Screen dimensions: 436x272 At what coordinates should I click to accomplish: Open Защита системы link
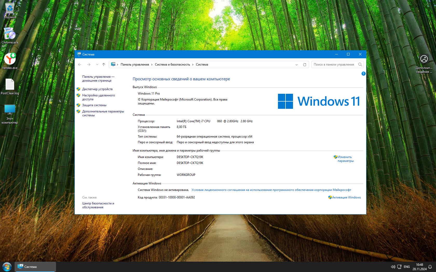(94, 105)
